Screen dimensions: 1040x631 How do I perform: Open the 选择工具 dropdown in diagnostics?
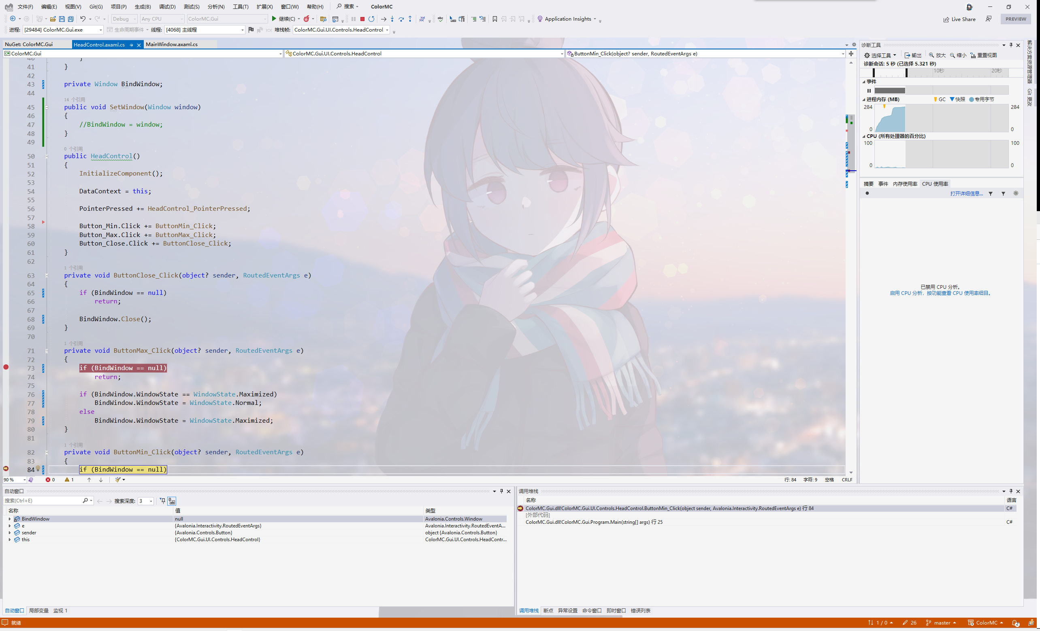(x=881, y=55)
